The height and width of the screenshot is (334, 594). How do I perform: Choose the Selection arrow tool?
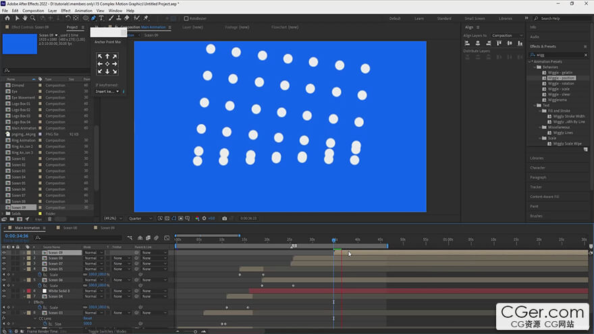(18, 18)
